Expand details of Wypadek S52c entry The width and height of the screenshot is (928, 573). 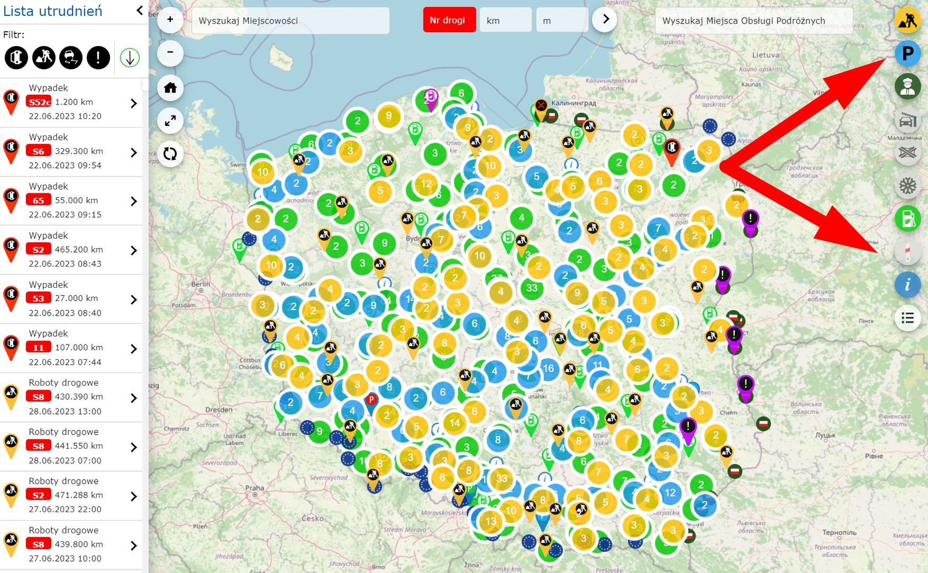[x=134, y=102]
